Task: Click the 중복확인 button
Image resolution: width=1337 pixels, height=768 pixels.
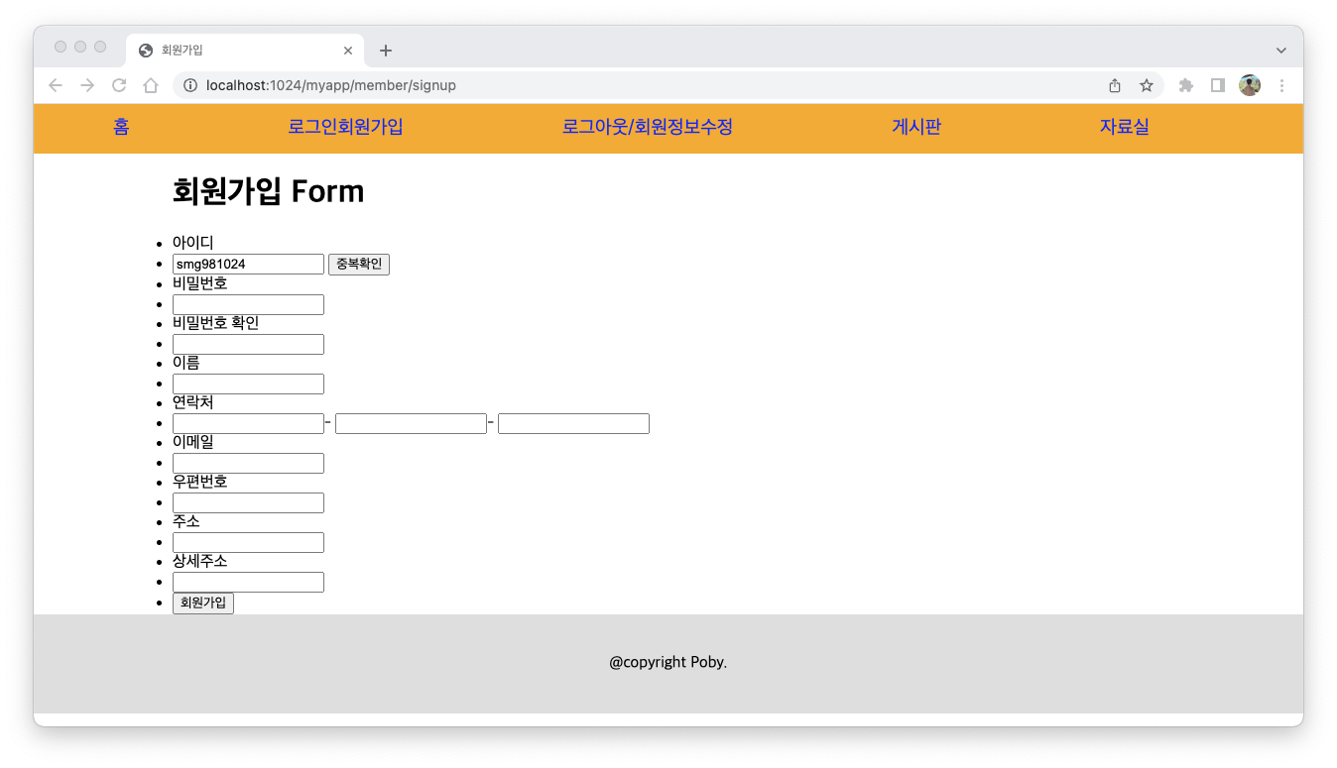Action: pyautogui.click(x=359, y=265)
